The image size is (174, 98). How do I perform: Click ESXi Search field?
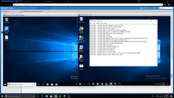[166, 8]
